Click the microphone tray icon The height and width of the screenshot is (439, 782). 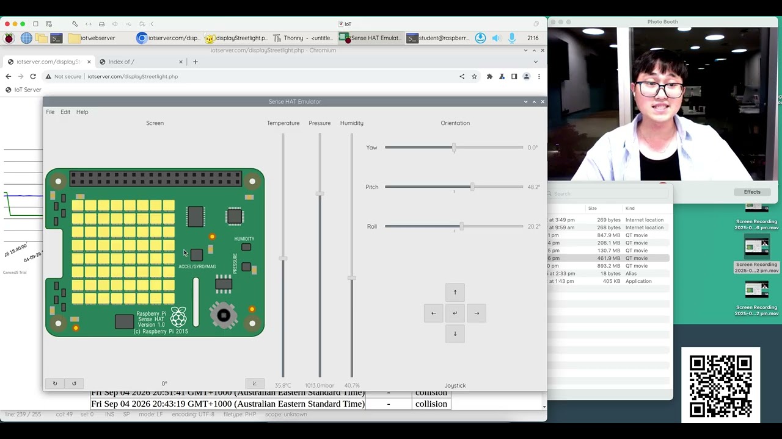pyautogui.click(x=512, y=38)
